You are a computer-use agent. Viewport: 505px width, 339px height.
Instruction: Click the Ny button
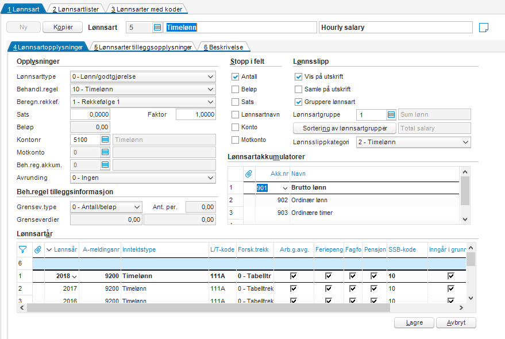pyautogui.click(x=24, y=28)
